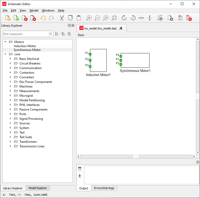Expand the Signal Processing folder
The height and width of the screenshot is (198, 200).
click(10, 119)
